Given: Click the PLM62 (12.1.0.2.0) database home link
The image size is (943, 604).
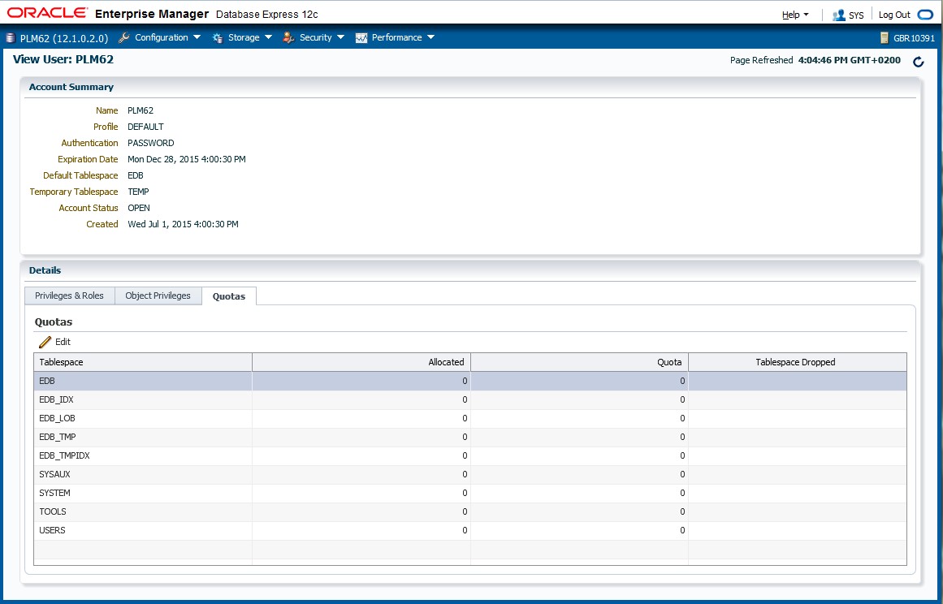Looking at the screenshot, I should pyautogui.click(x=64, y=38).
